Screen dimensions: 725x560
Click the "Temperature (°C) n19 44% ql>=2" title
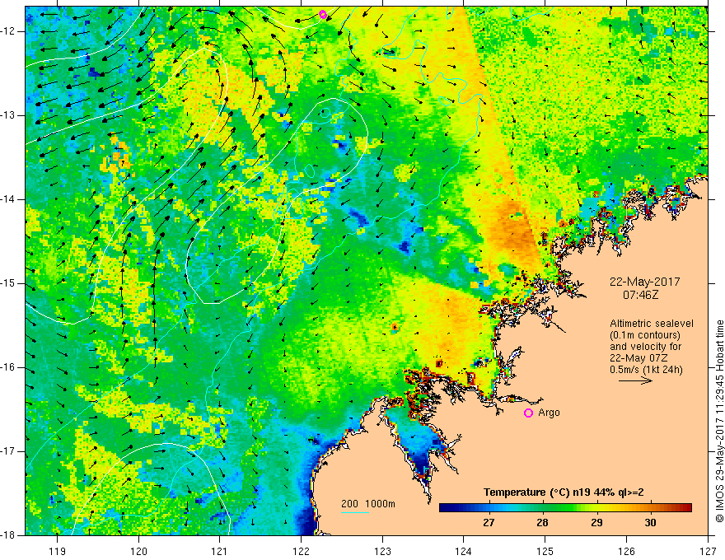tap(564, 492)
